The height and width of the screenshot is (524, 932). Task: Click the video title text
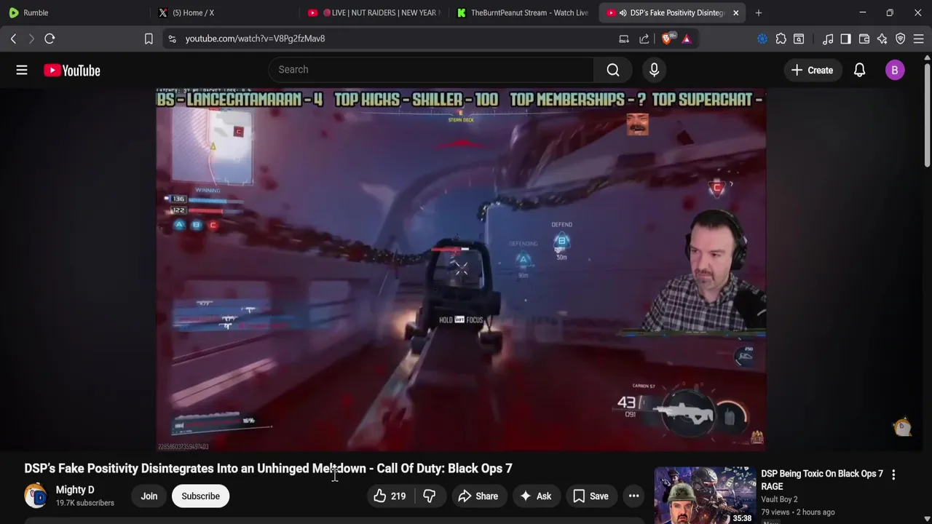(268, 469)
